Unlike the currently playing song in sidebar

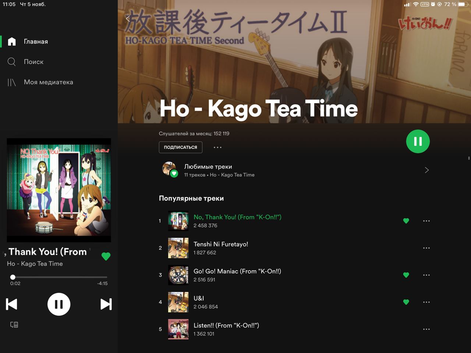pos(106,256)
